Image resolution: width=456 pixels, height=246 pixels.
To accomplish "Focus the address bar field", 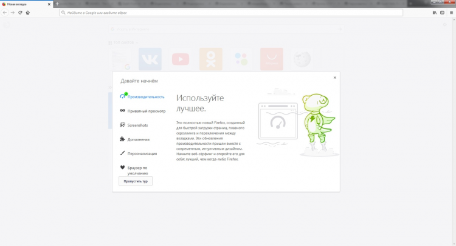I will [x=231, y=13].
